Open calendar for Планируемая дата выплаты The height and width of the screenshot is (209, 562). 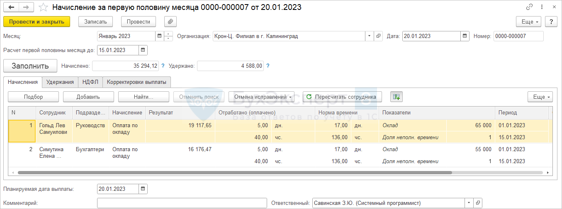coord(143,189)
